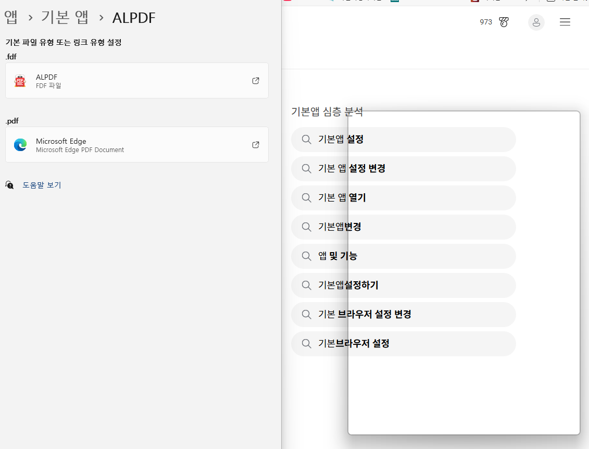The width and height of the screenshot is (589, 449).
Task: Click search icon beside 기본 앱 설정 변경
Action: (x=307, y=169)
